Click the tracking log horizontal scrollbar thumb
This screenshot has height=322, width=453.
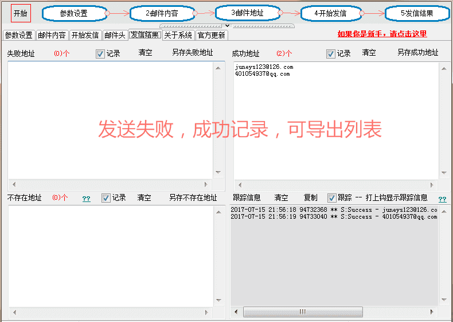click(303, 312)
